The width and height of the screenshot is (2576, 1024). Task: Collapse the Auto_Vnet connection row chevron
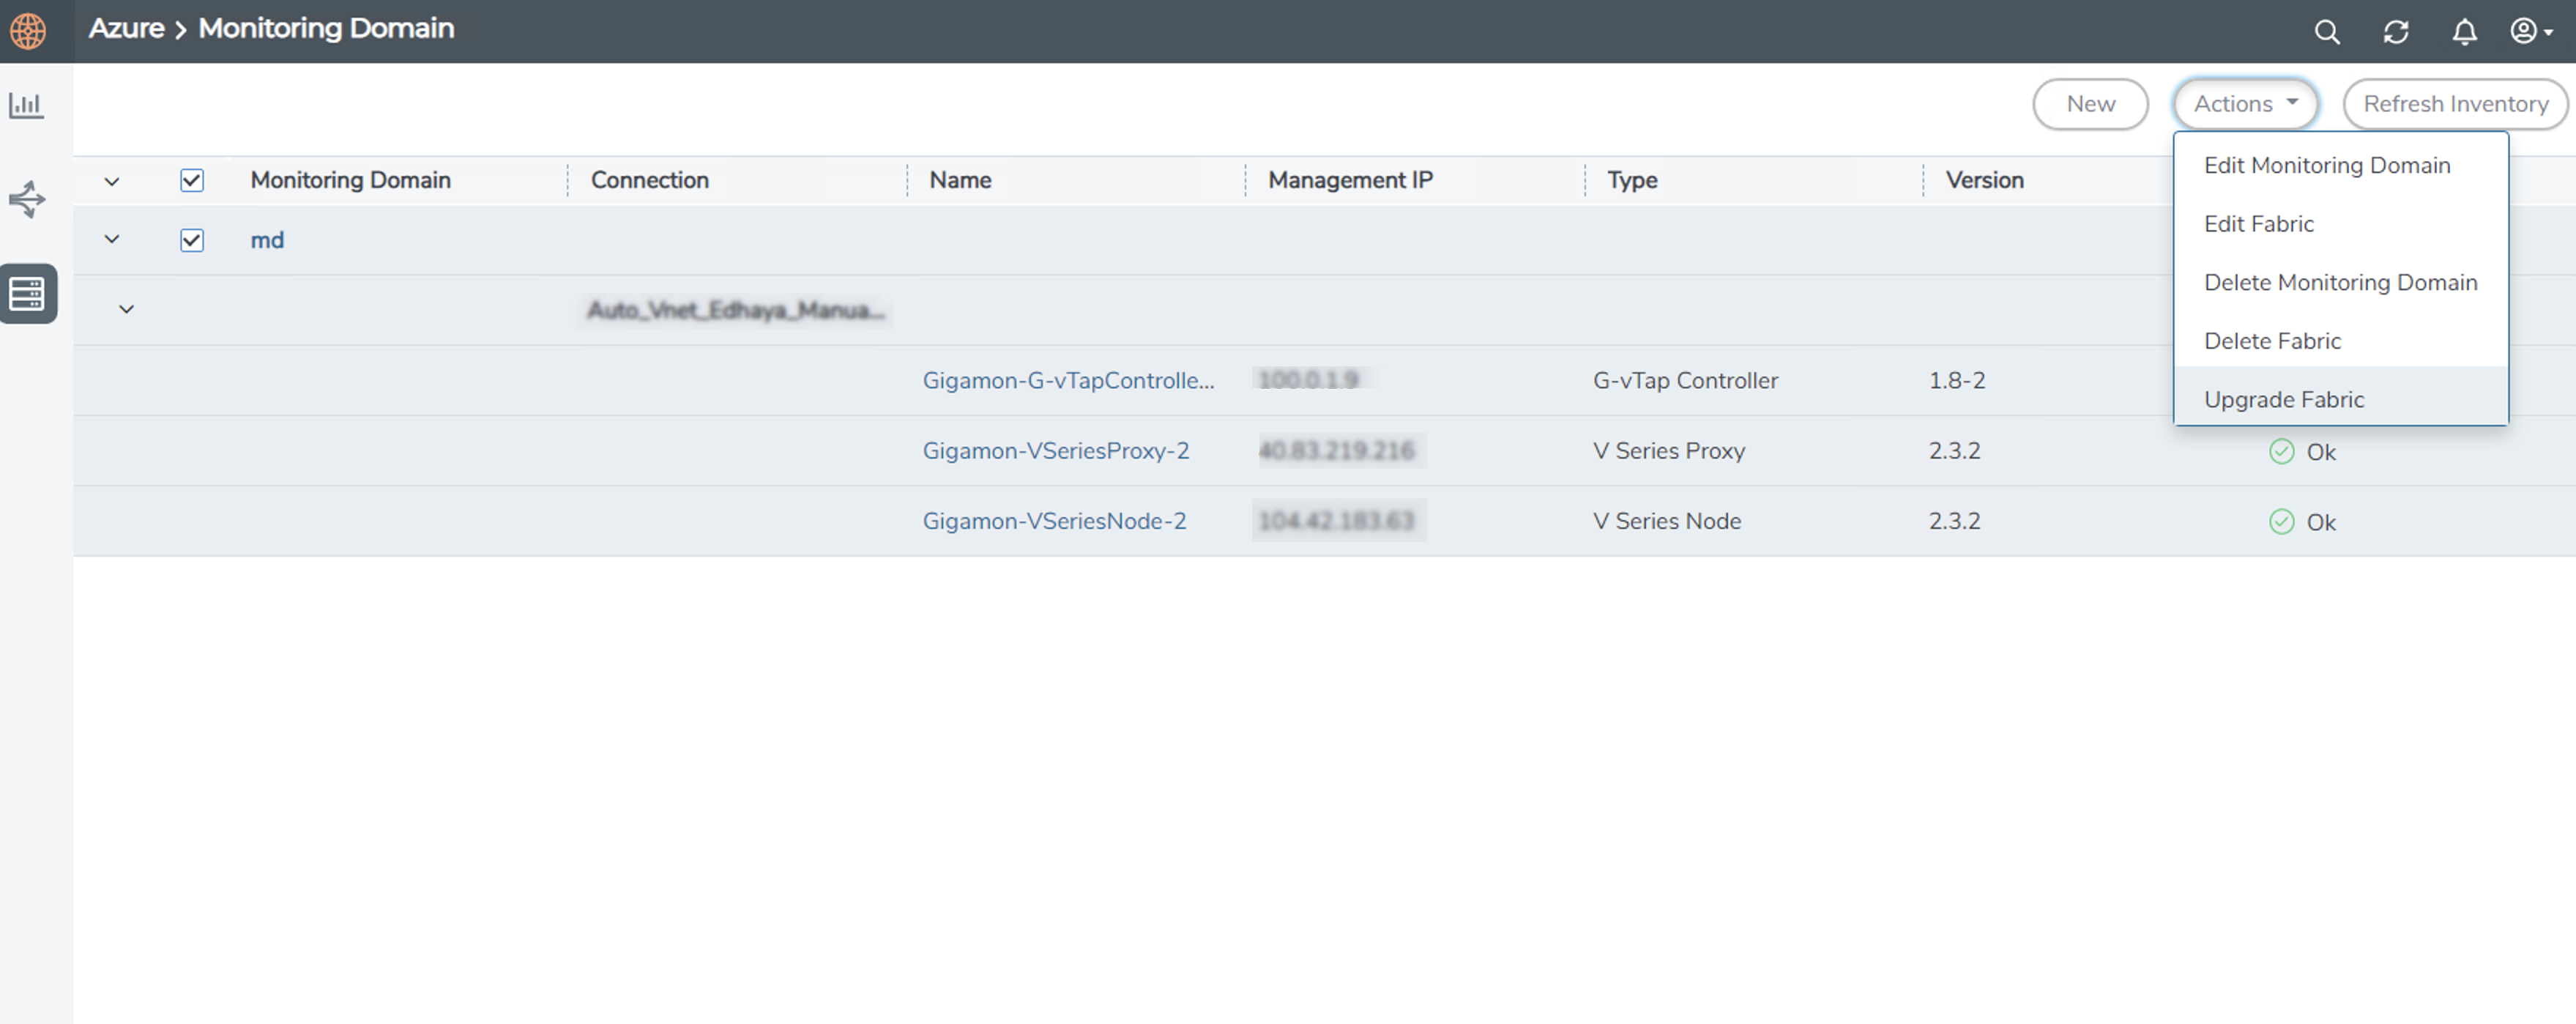coord(126,309)
